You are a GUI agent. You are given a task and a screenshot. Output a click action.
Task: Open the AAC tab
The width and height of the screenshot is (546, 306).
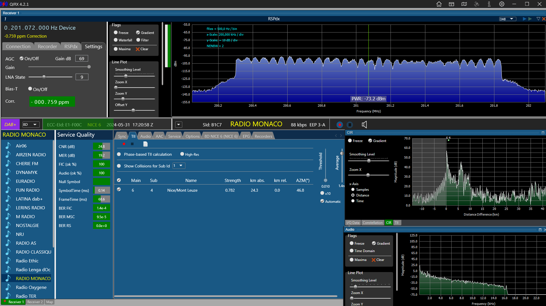[159, 136]
